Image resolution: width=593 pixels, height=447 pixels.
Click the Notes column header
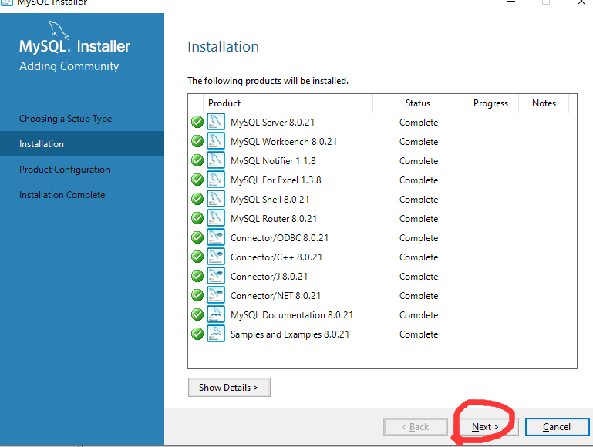pos(544,103)
